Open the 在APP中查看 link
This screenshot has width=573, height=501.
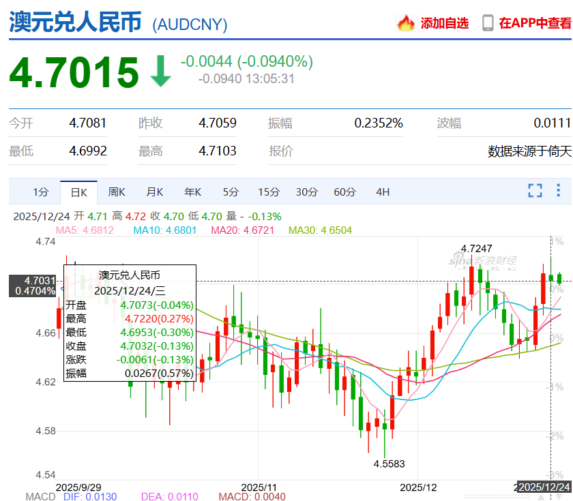click(x=535, y=23)
